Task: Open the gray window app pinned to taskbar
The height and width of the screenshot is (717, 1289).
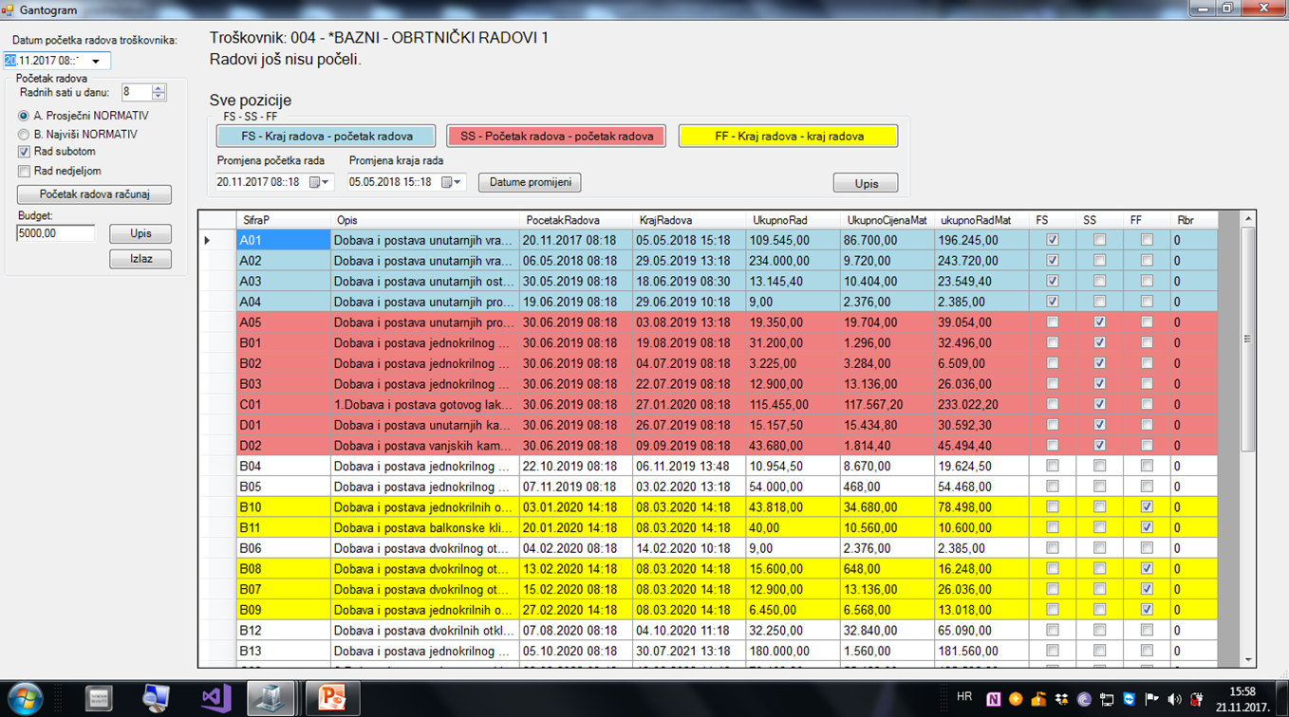Action: pyautogui.click(x=99, y=699)
